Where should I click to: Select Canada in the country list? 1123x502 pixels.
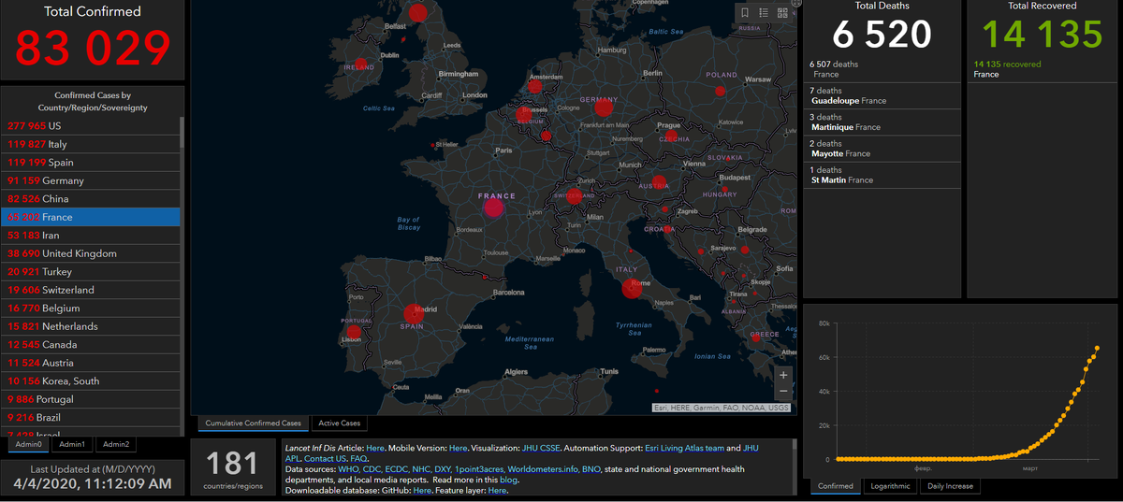90,345
